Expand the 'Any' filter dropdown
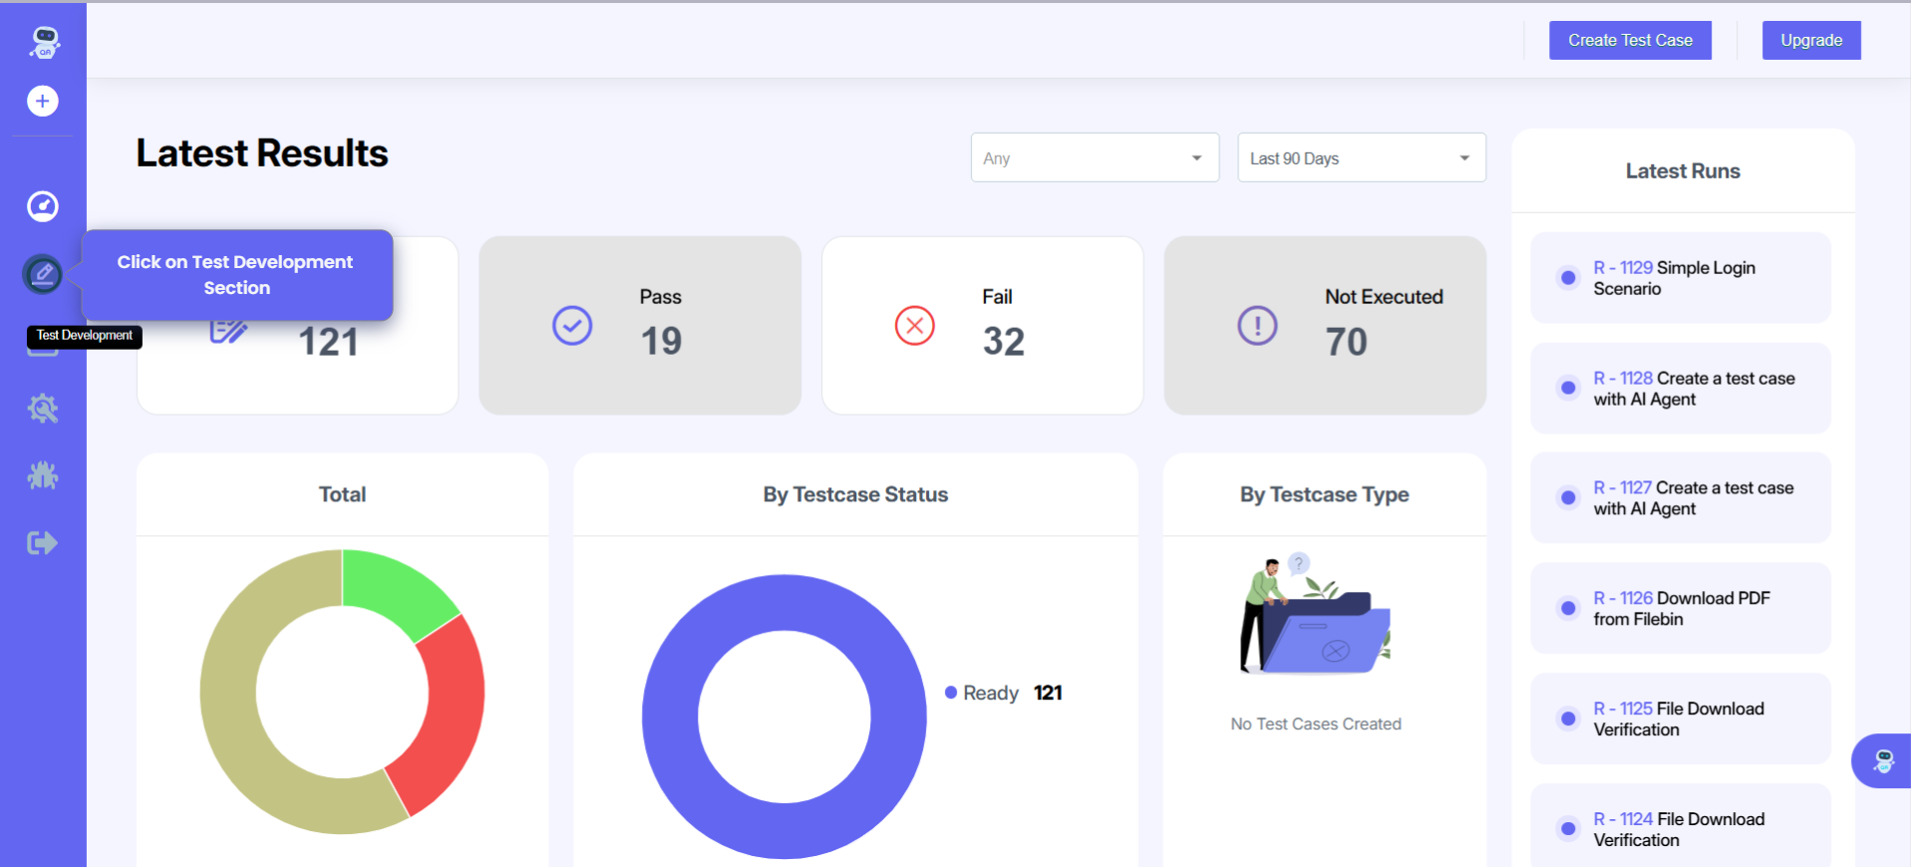The height and width of the screenshot is (867, 1911). tap(1095, 158)
